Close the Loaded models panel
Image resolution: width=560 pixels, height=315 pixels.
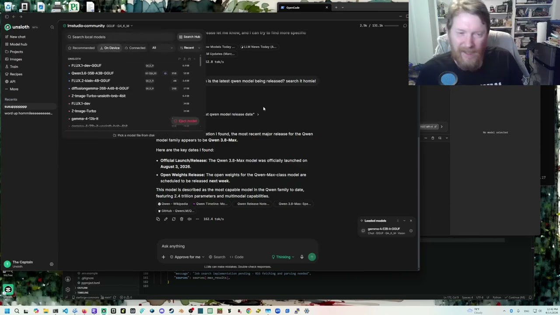pos(411,220)
